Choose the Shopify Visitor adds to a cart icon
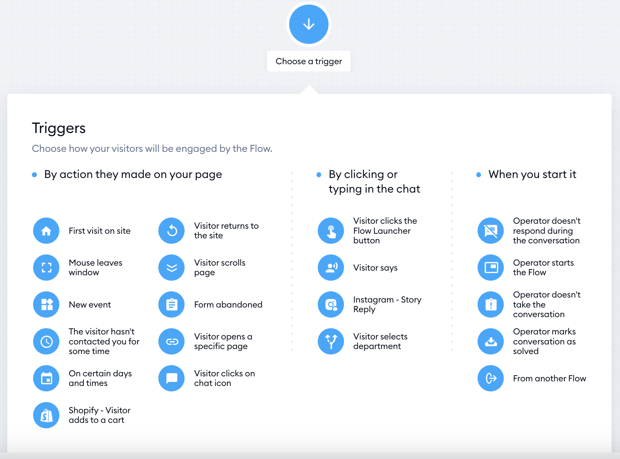The height and width of the screenshot is (459, 620). (x=46, y=415)
